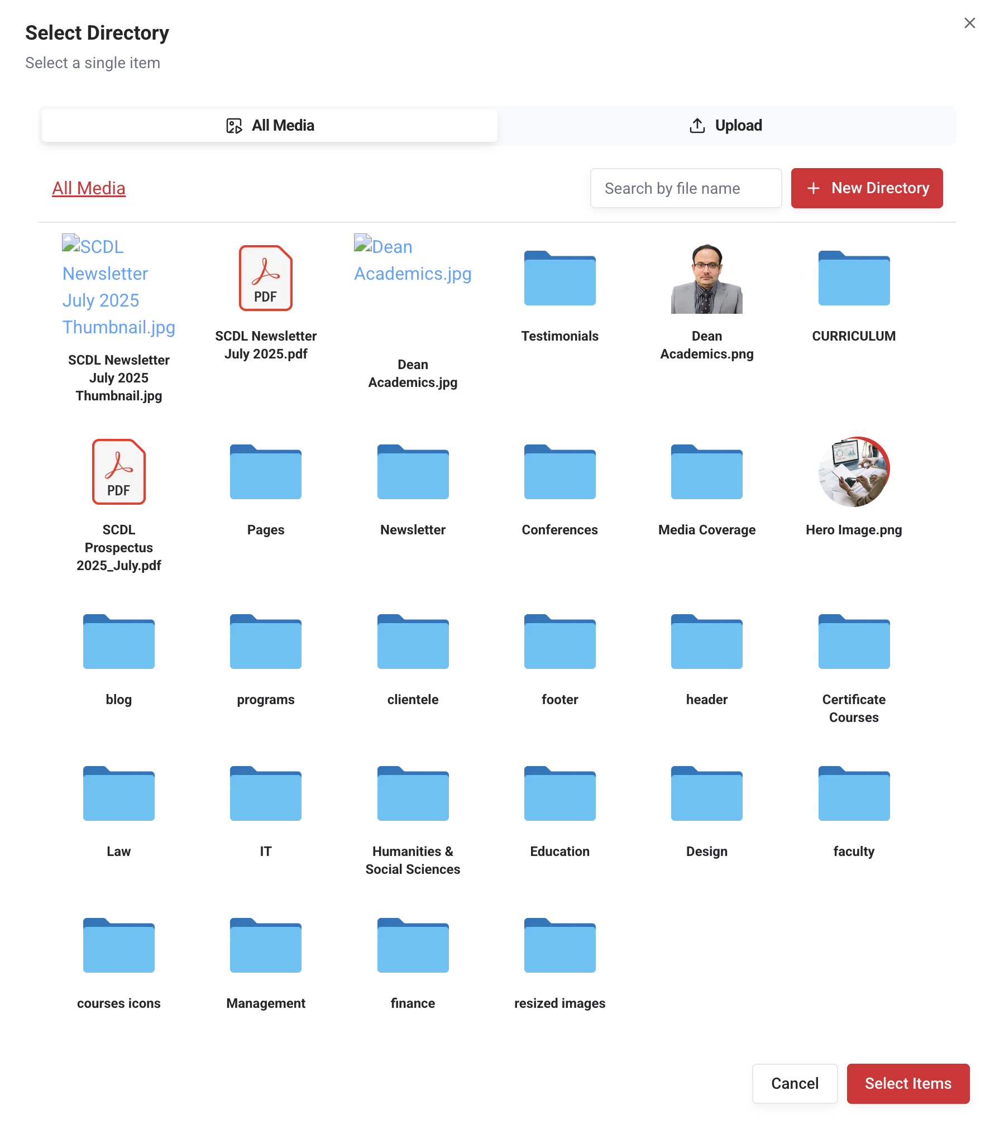This screenshot has width=995, height=1129.
Task: Open the Humanities & Social Sciences folder
Action: [x=413, y=793]
